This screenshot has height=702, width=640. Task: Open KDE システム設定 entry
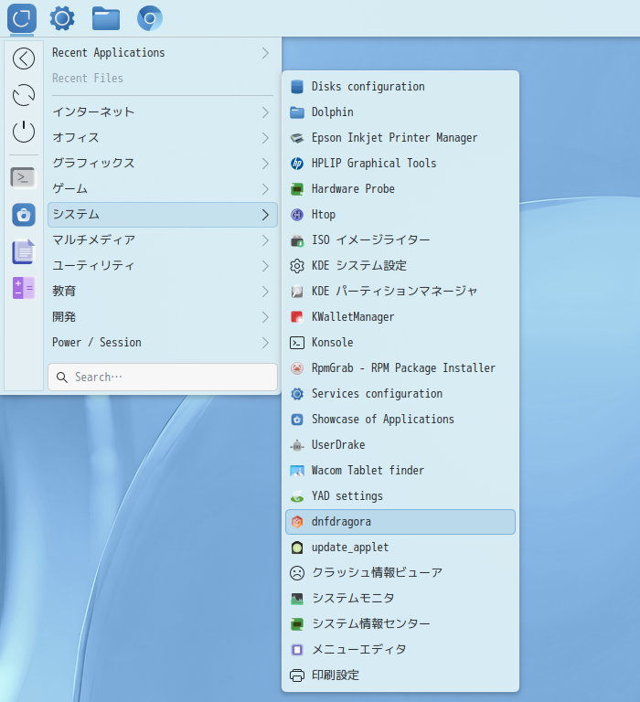(x=400, y=266)
